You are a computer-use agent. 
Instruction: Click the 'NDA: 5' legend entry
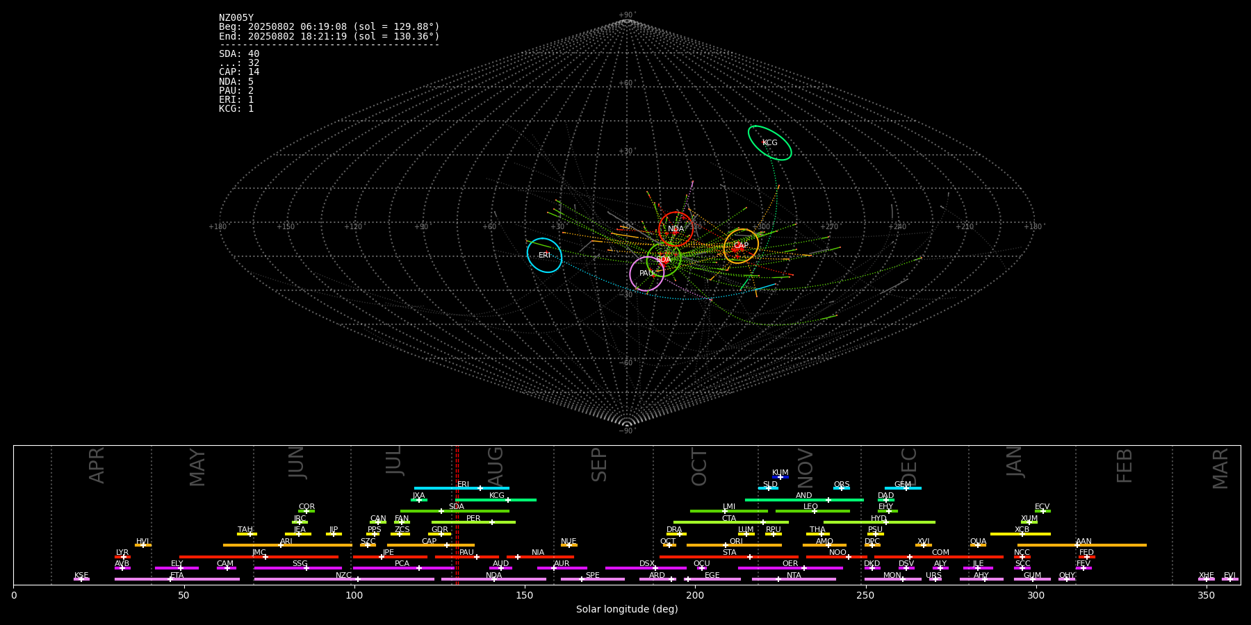[236, 81]
